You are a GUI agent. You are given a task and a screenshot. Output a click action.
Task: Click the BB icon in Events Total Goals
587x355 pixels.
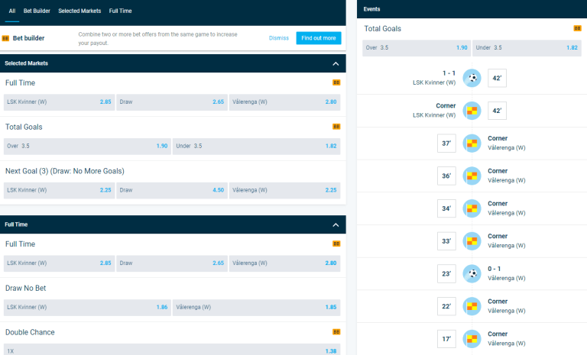point(577,28)
